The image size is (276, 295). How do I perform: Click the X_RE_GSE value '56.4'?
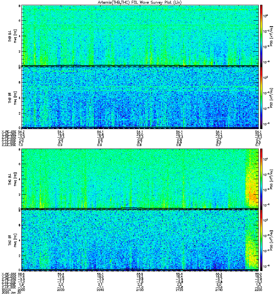[x=61, y=274]
